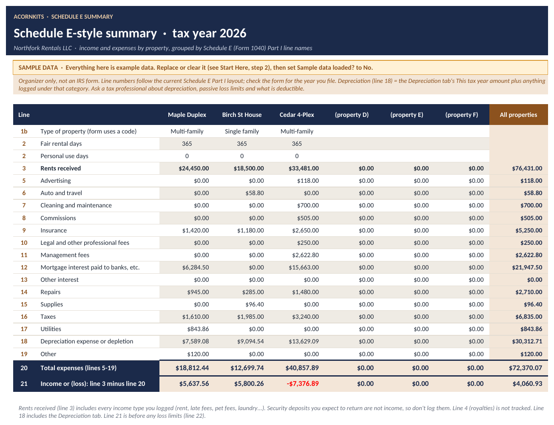The image size is (554, 425).
Task: Select all properties total expenses $72,370.07
Action: click(519, 368)
